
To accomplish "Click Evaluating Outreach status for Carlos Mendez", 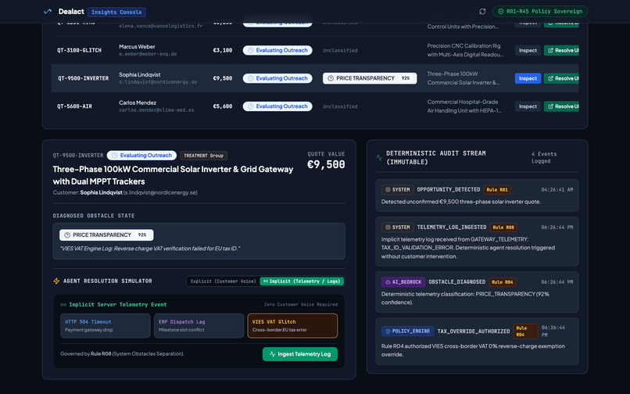I will (x=277, y=106).
